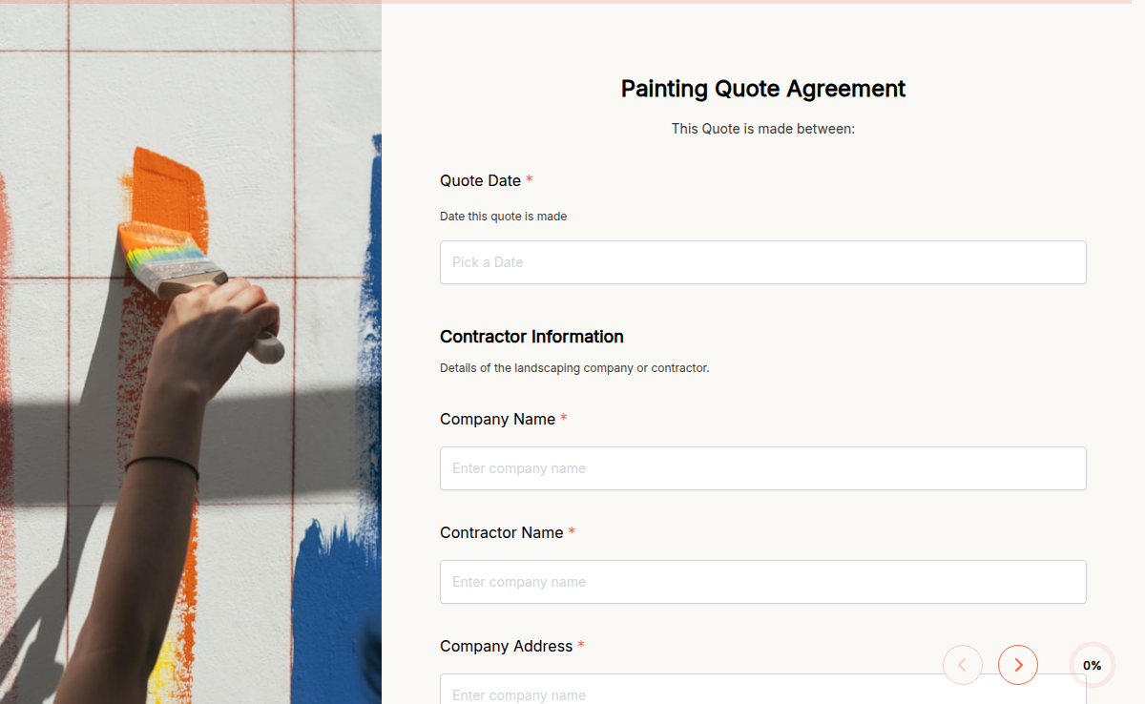Viewport: 1145px width, 704px height.
Task: Click the back navigation circle icon
Action: point(963,665)
